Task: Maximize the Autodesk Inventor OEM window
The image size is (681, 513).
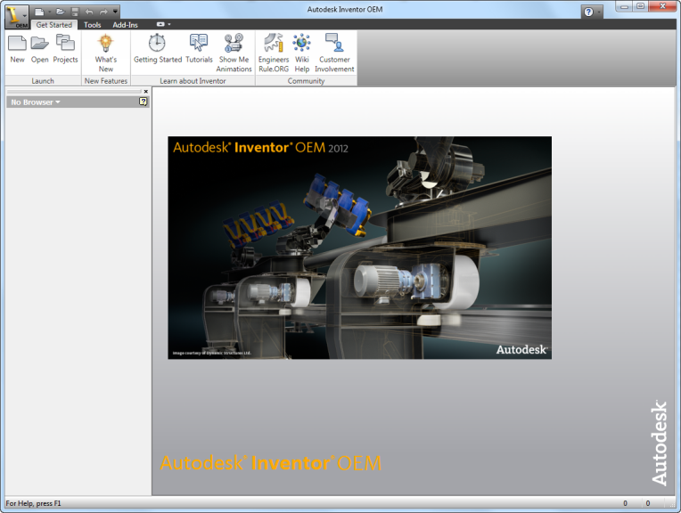Action: pyautogui.click(x=641, y=6)
